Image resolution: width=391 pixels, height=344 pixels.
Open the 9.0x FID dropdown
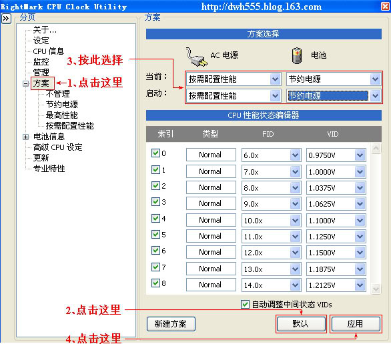pos(295,203)
